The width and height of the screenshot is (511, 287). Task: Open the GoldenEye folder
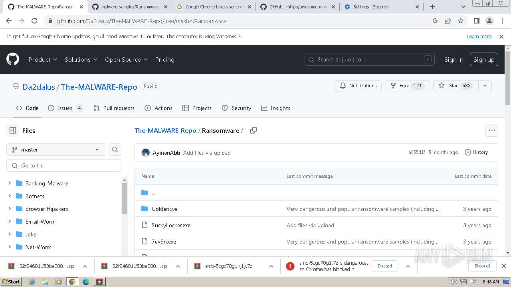point(164,209)
